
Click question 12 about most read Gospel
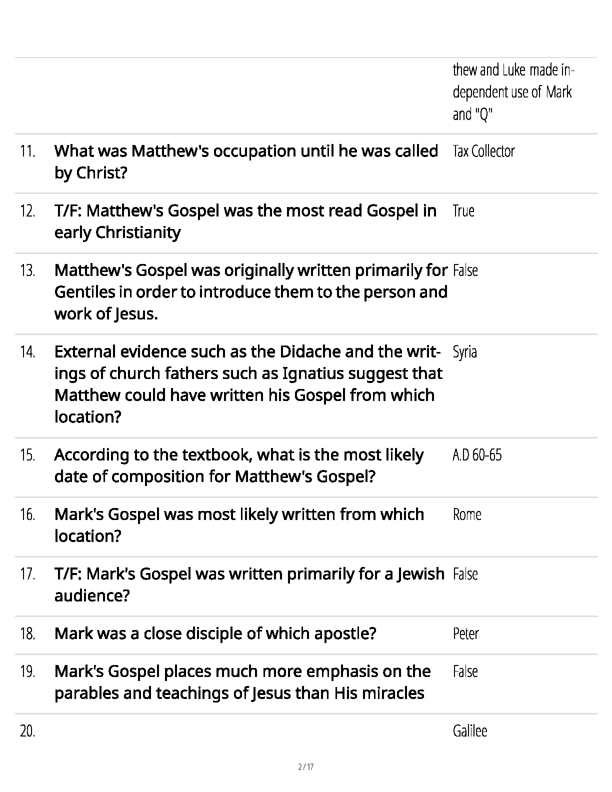(245, 221)
